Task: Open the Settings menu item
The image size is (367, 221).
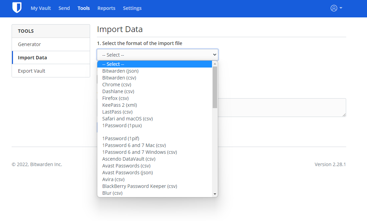Action: (132, 8)
